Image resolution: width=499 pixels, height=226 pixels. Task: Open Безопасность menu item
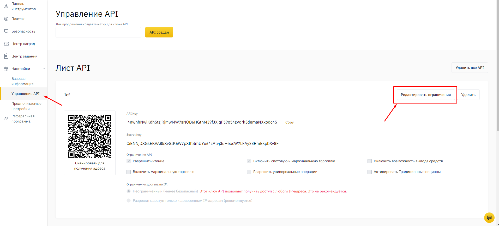click(x=23, y=31)
